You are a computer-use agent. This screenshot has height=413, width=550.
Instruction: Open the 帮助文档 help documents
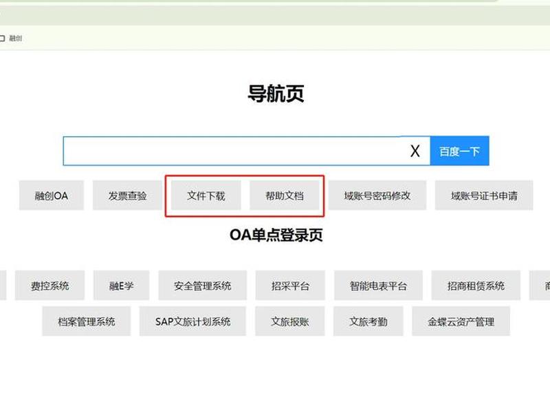[x=285, y=195]
